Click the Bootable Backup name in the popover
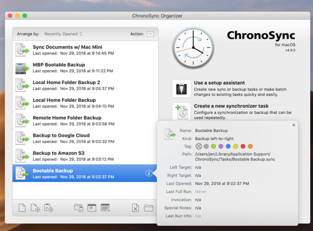This screenshot has width=313, height=231. 211,131
